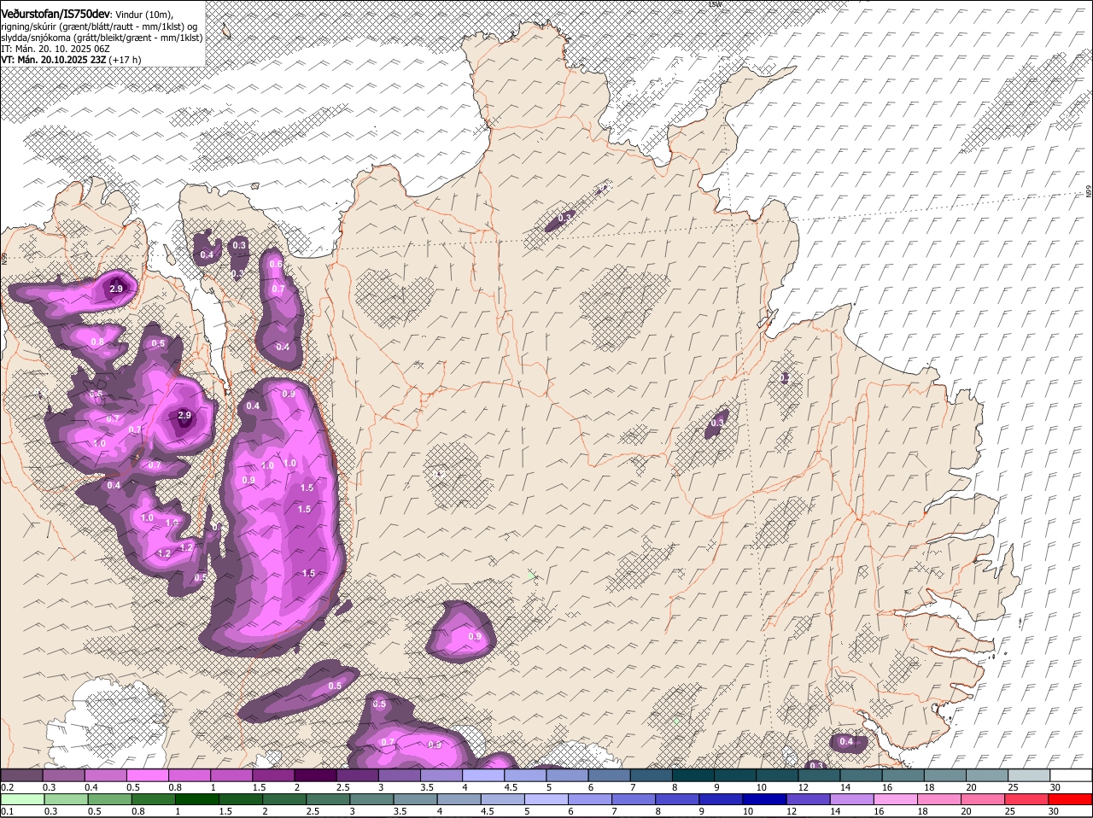
Task: Pick upper scale swatch between 0.3 and 0.4
Action: point(63,775)
